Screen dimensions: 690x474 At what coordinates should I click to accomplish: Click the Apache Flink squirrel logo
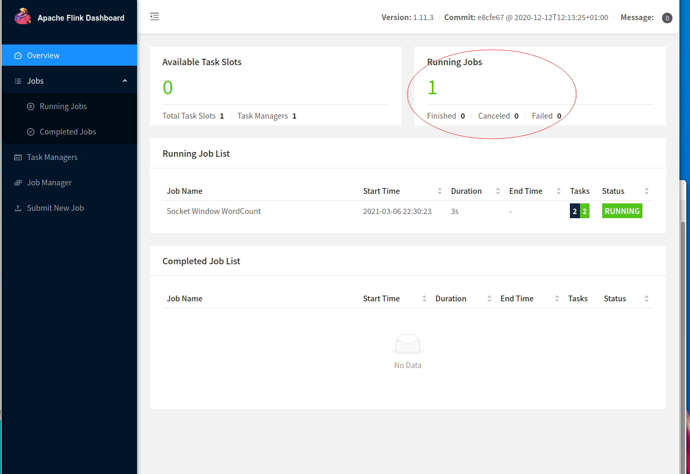[x=23, y=17]
